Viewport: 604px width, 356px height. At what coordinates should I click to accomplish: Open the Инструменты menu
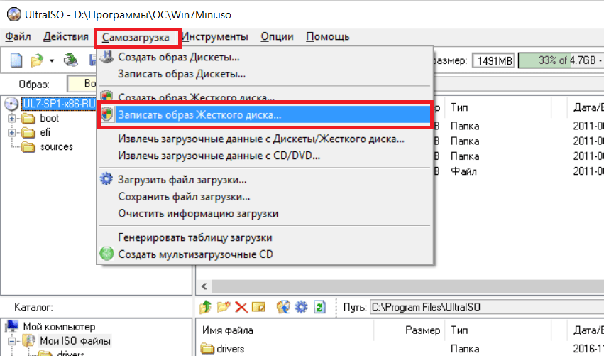[214, 37]
